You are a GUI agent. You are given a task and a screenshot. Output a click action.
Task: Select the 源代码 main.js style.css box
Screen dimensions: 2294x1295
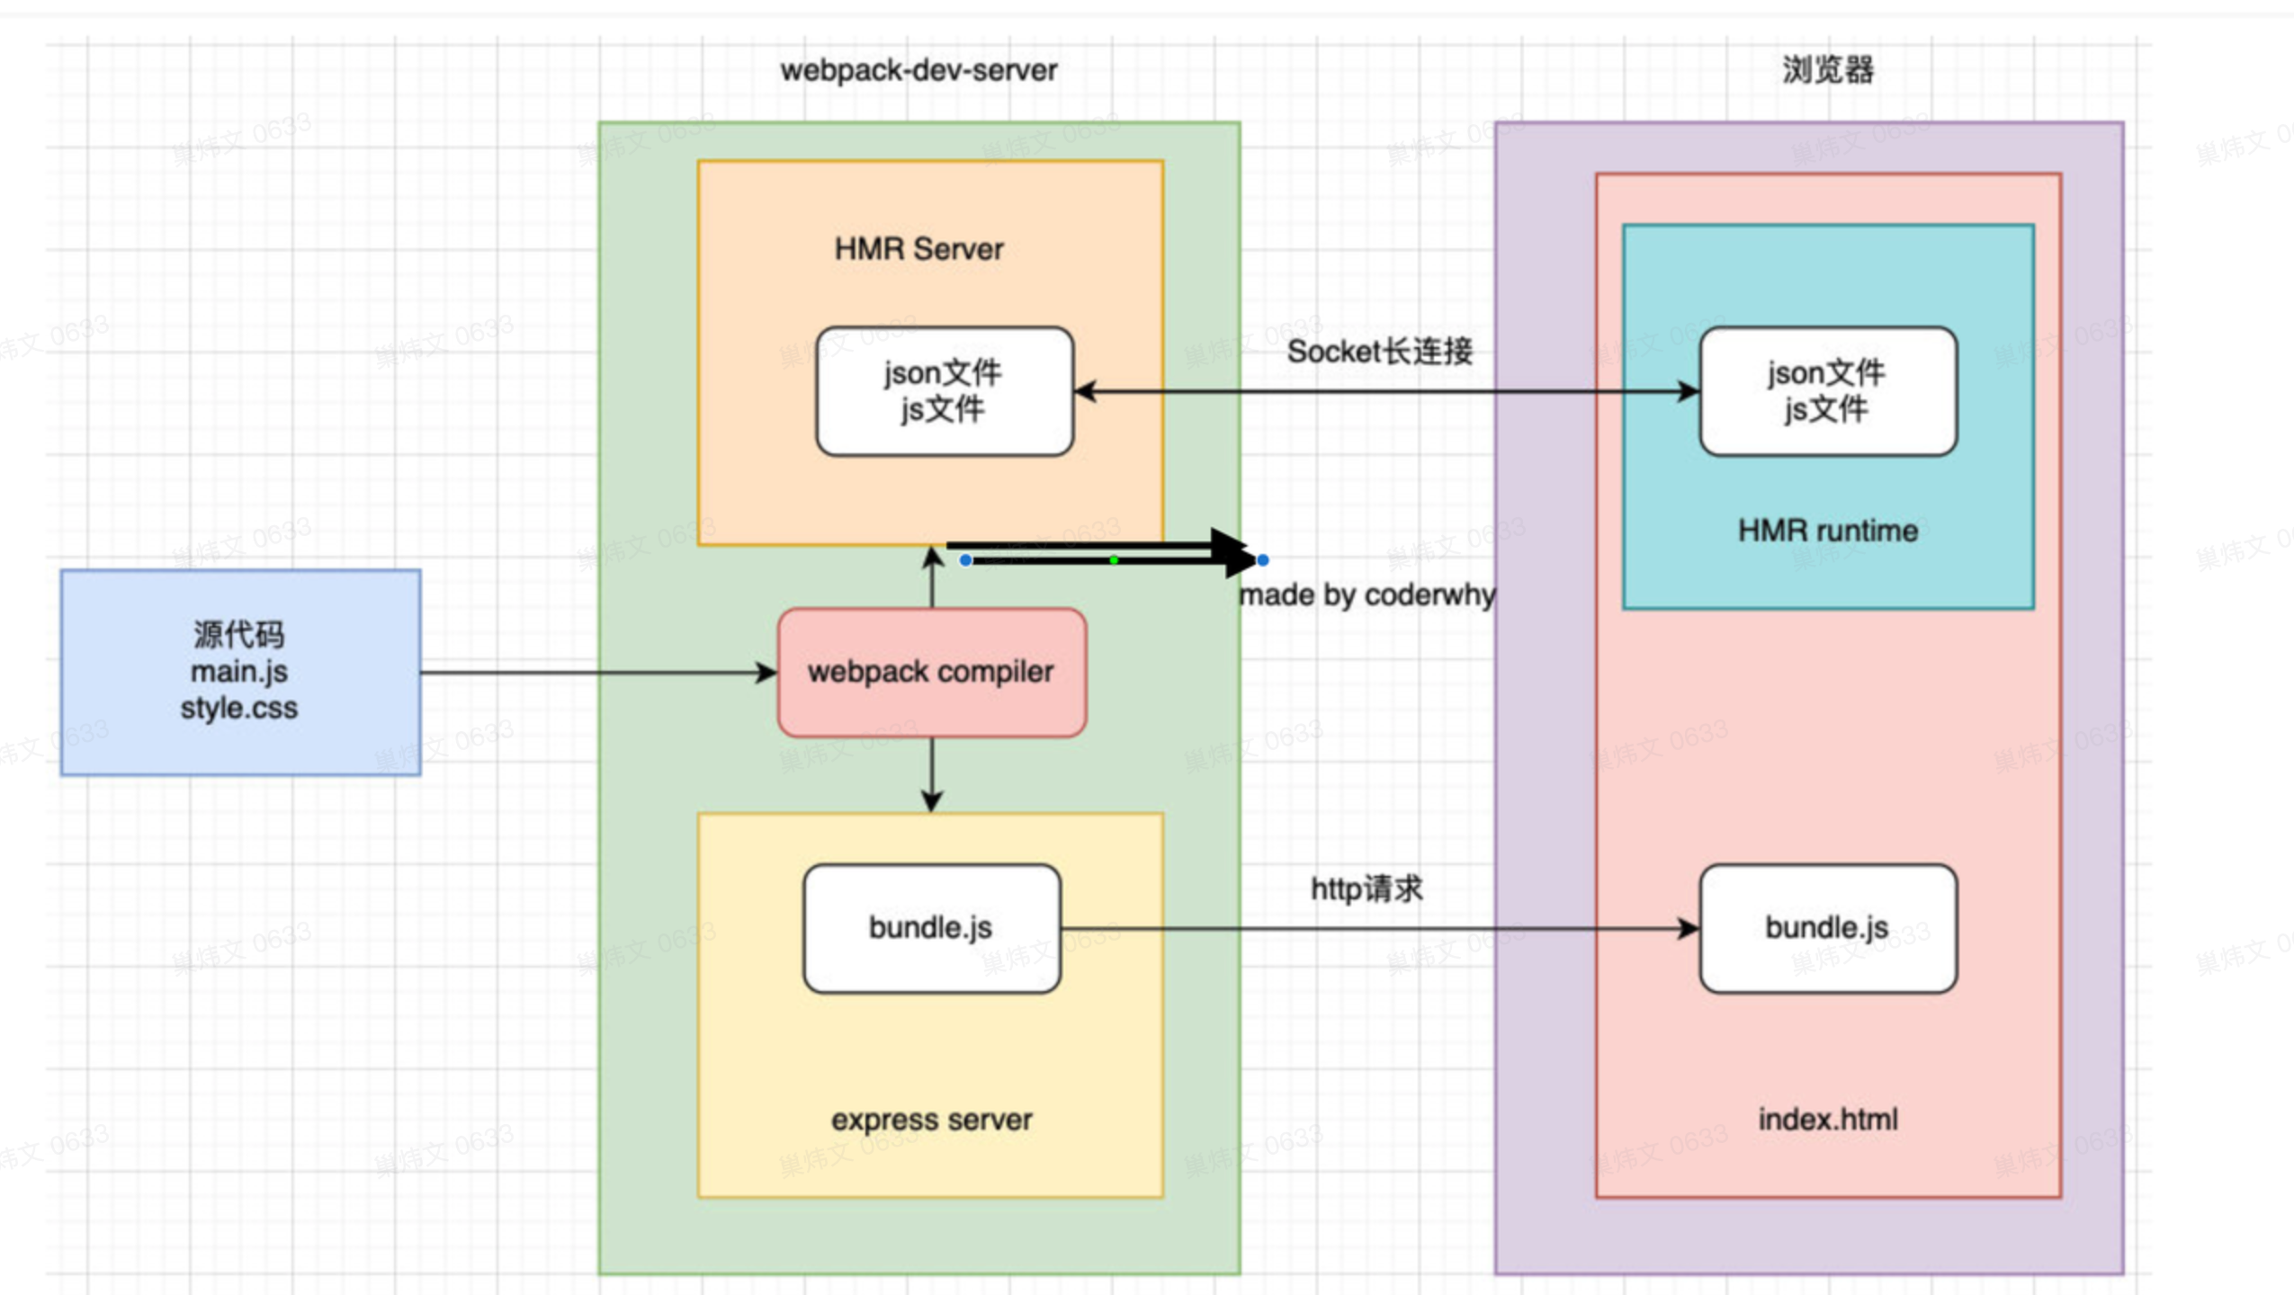239,672
